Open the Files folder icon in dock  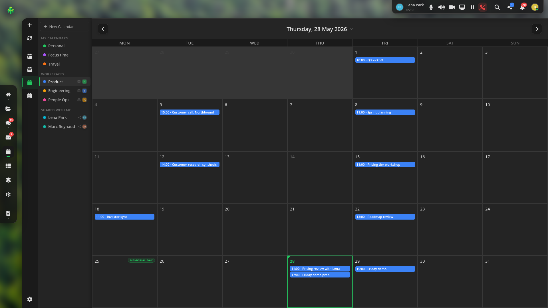point(8,109)
